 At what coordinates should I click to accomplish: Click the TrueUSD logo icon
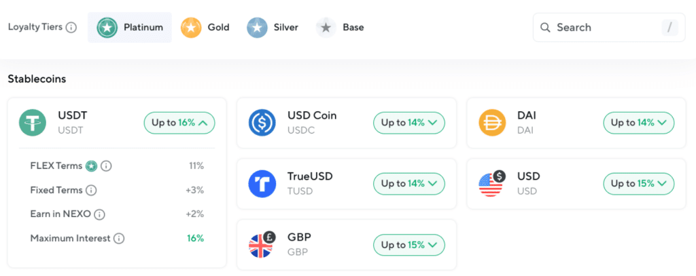point(262,184)
